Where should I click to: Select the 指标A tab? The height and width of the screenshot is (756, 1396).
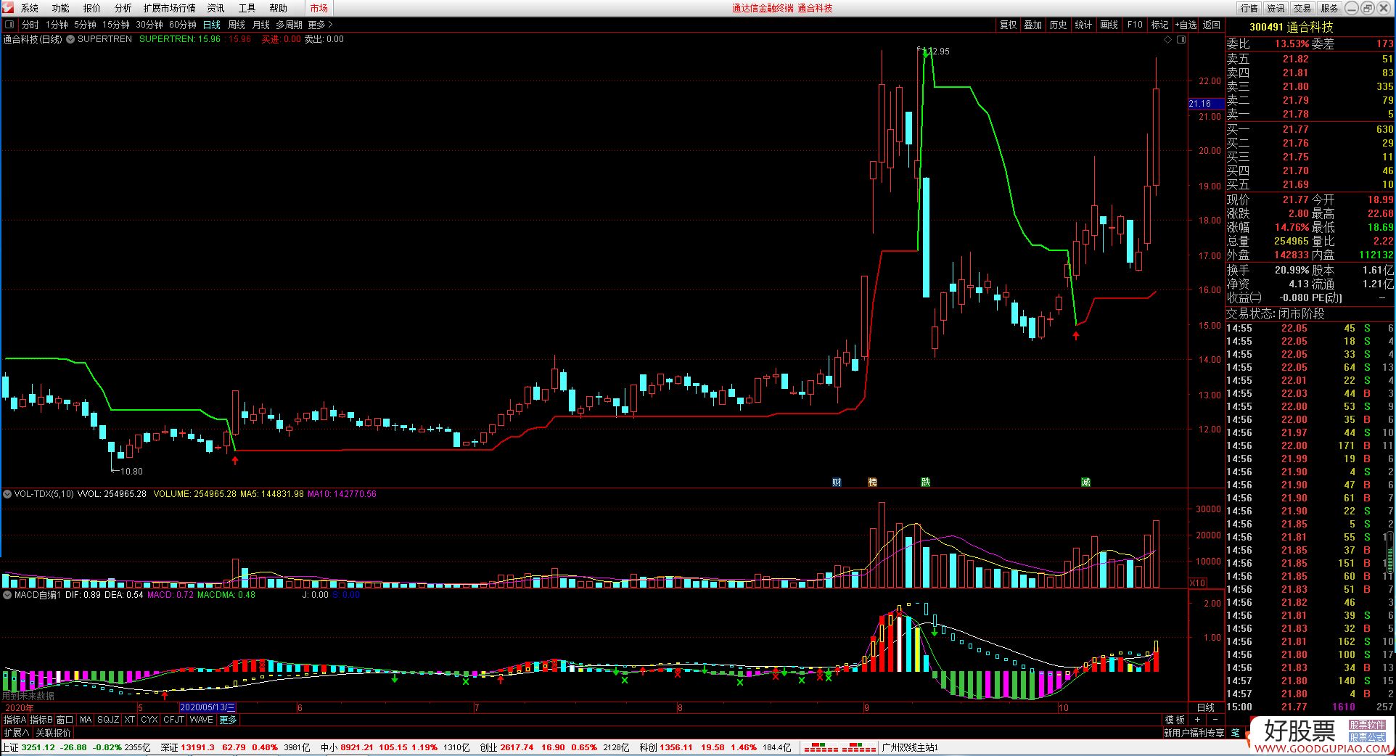coord(15,720)
